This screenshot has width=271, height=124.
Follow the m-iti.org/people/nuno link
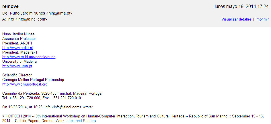pos(29,57)
